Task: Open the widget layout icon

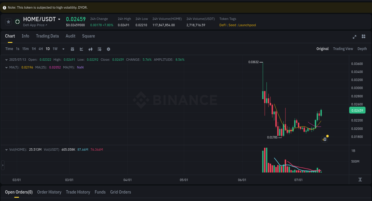Action: [363, 37]
